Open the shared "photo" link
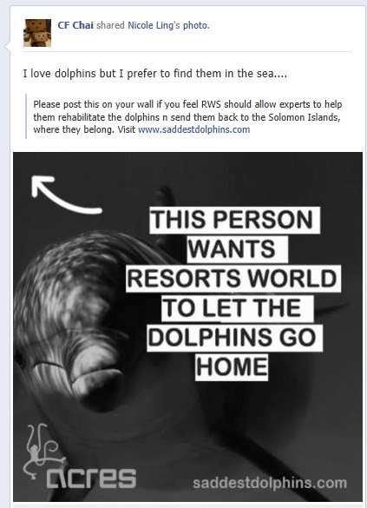367x508 pixels. [x=196, y=25]
